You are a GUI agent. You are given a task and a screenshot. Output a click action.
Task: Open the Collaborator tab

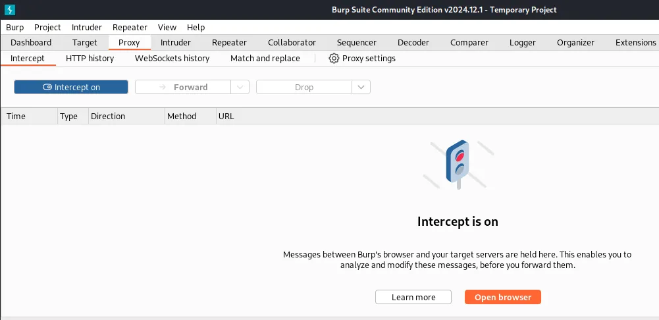[292, 43]
